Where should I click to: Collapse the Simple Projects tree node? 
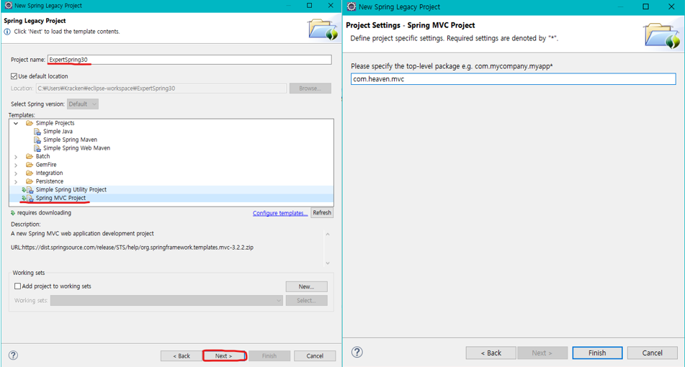(x=16, y=124)
